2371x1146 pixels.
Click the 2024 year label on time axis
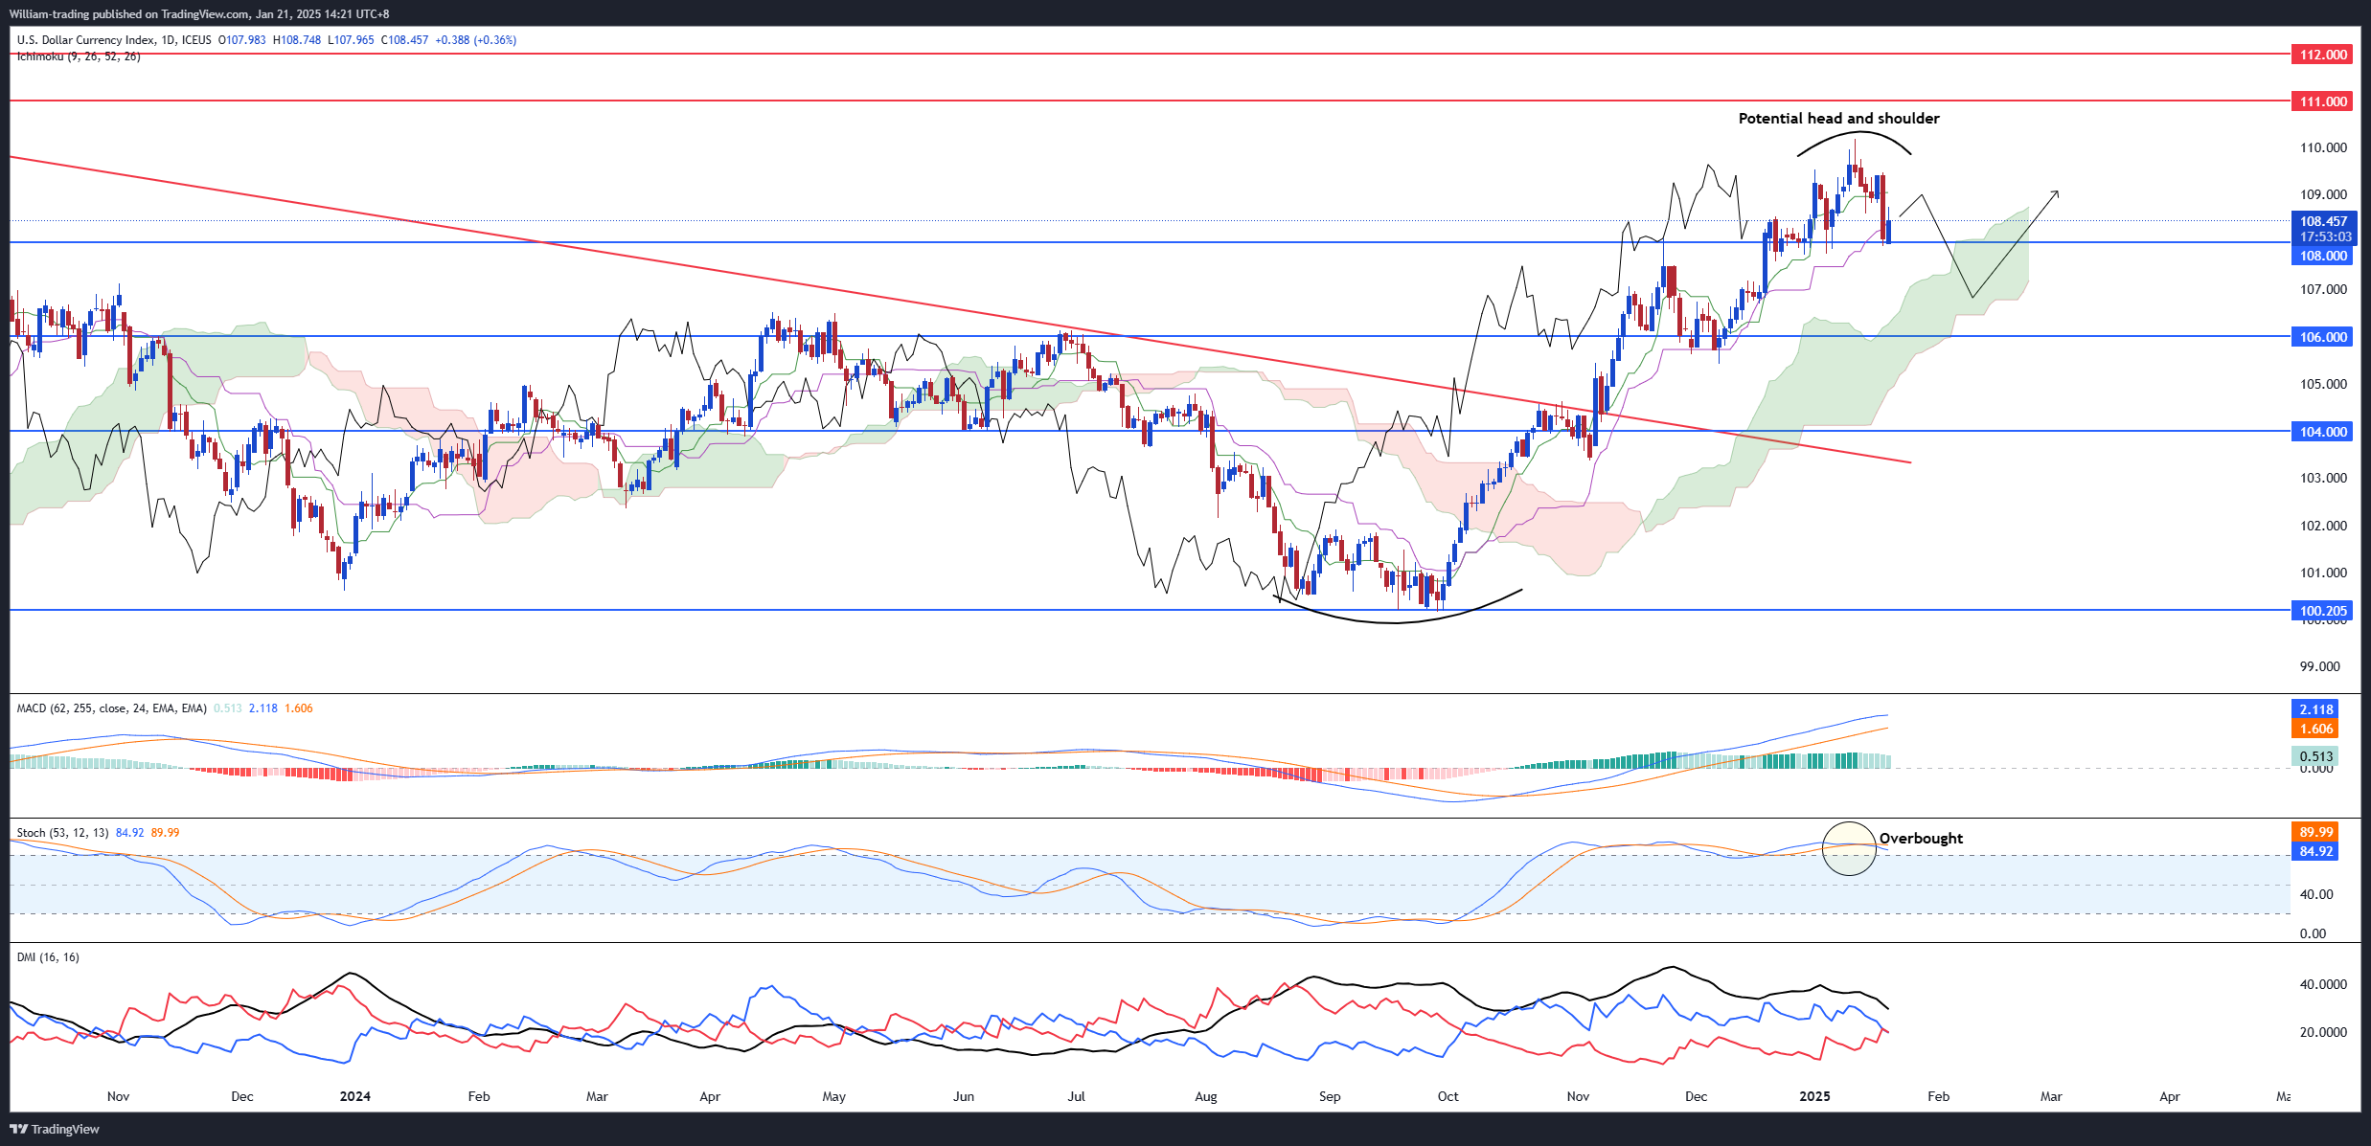tap(354, 1096)
